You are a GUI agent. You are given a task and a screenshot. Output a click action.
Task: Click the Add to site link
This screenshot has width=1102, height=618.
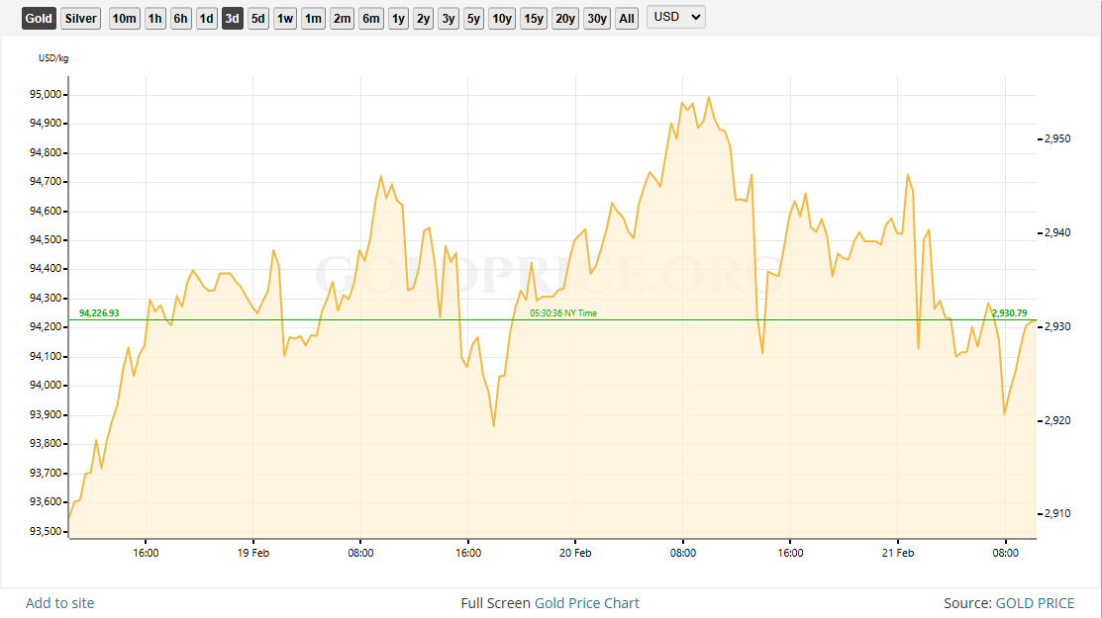tap(60, 603)
